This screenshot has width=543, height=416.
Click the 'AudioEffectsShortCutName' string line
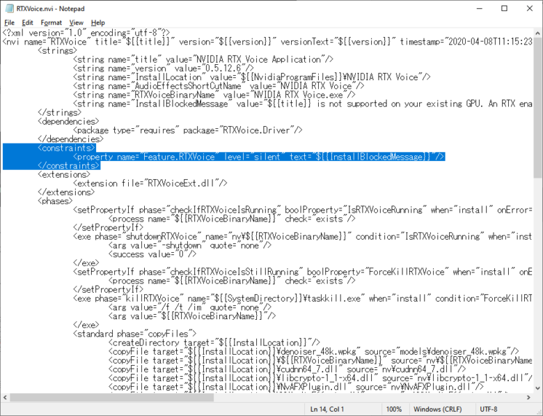[219, 86]
